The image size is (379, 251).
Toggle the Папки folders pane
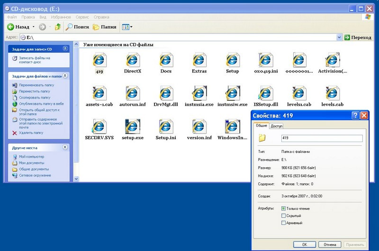point(105,27)
